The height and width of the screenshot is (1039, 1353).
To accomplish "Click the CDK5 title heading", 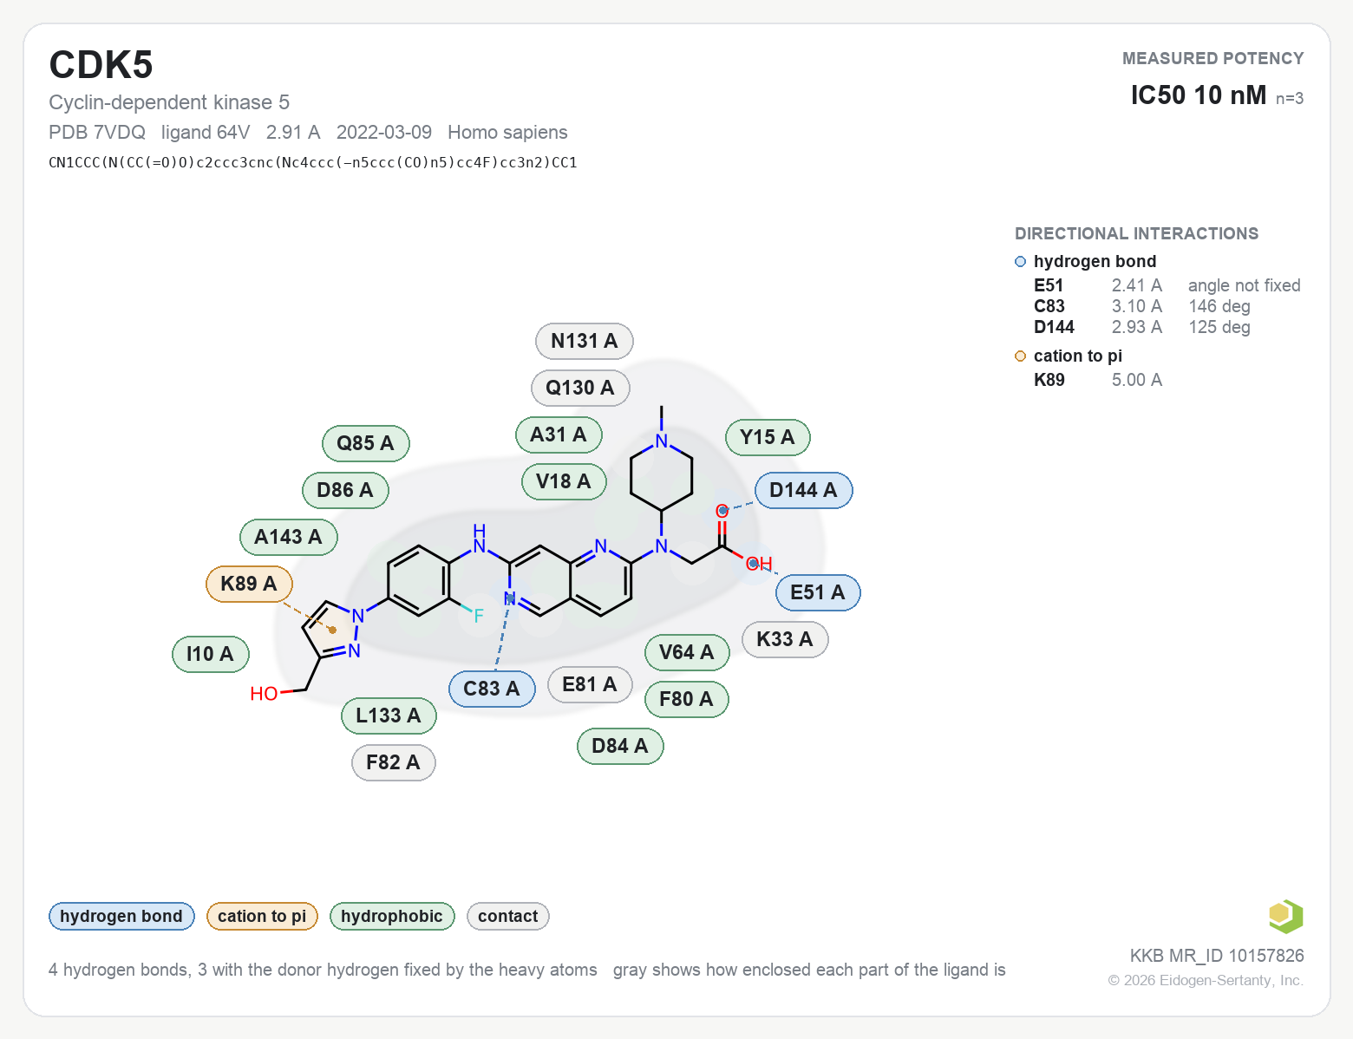I will [x=101, y=65].
